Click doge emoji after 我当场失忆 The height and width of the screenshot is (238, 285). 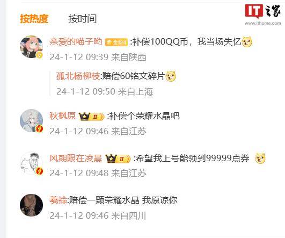(x=247, y=42)
